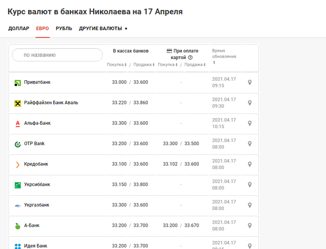The width and height of the screenshot is (326, 249).
Task: Switch to the РУБЛЬ tab
Action: [64, 28]
